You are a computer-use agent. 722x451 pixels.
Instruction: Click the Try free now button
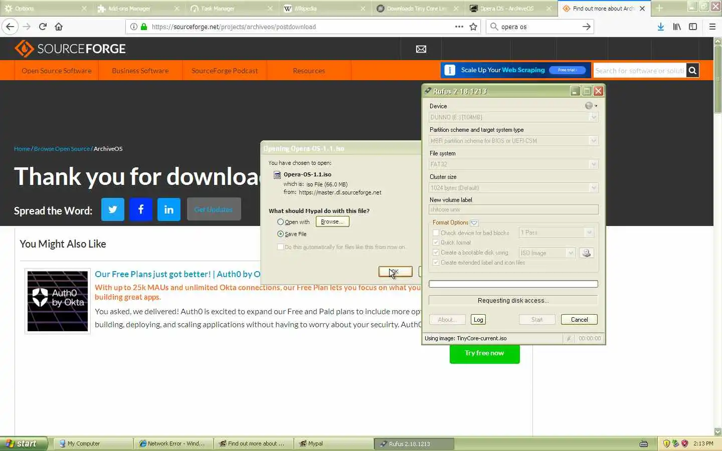pyautogui.click(x=484, y=353)
